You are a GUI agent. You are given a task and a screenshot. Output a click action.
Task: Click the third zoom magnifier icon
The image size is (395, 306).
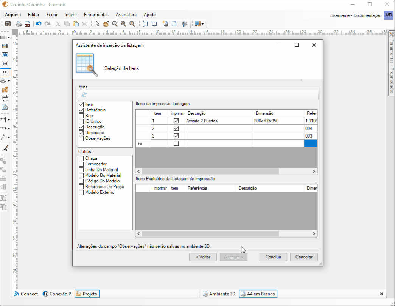(132, 24)
